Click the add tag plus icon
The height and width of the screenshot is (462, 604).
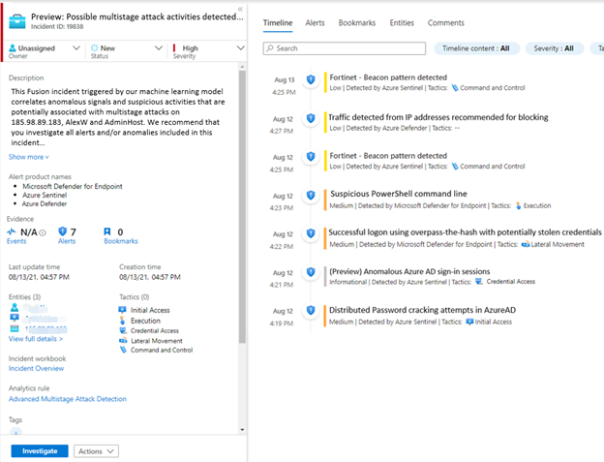tap(15, 432)
